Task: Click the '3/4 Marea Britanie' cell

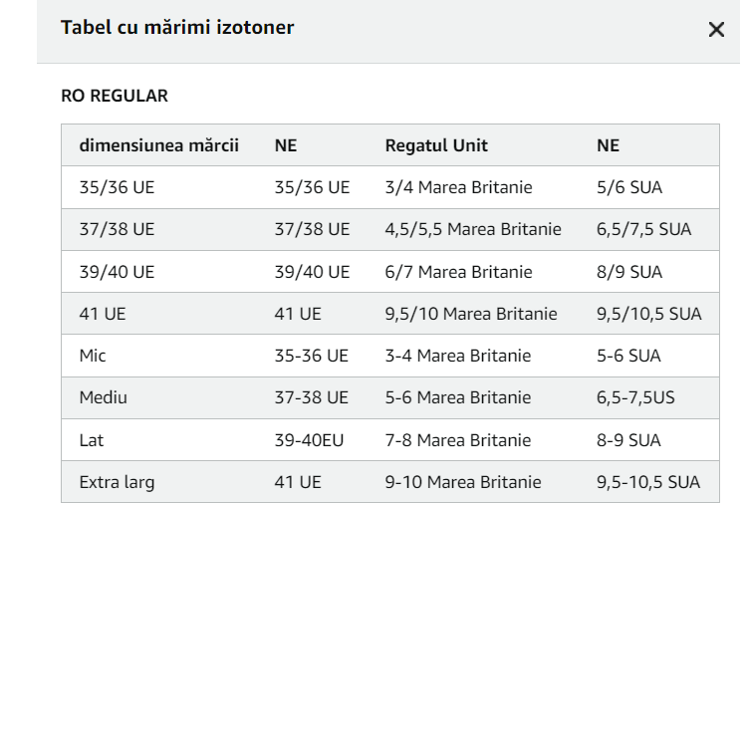Action: 459,187
